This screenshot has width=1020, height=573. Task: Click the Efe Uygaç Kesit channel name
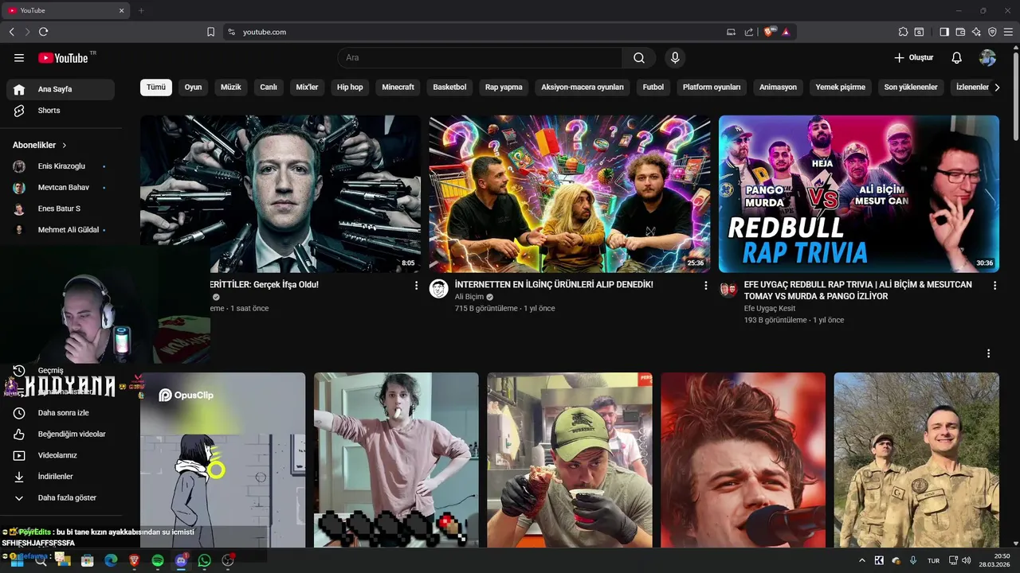pyautogui.click(x=770, y=308)
